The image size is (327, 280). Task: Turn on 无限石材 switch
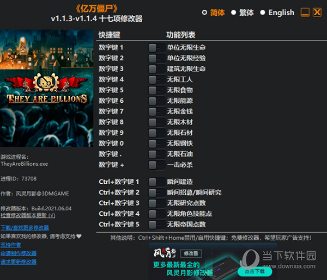(156, 133)
